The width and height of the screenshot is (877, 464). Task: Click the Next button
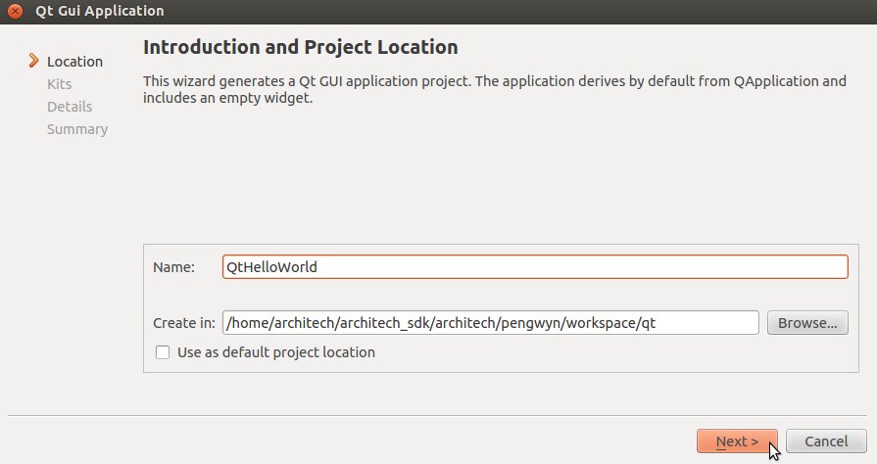click(x=737, y=441)
